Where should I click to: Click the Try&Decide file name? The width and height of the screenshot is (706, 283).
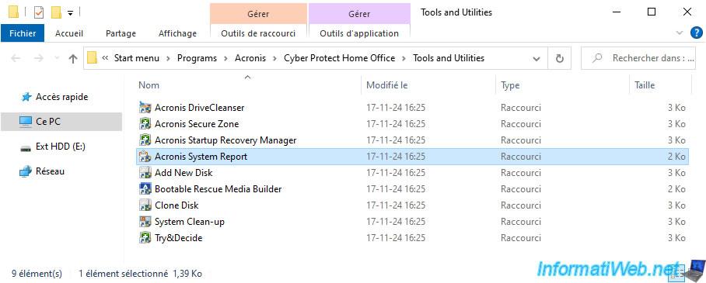pyautogui.click(x=178, y=237)
